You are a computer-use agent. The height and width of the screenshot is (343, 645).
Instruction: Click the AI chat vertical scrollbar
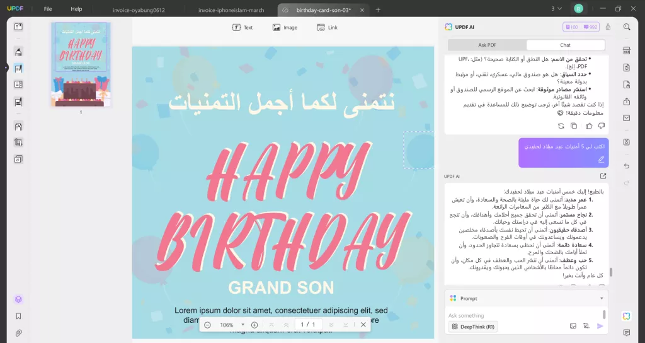[x=611, y=272]
